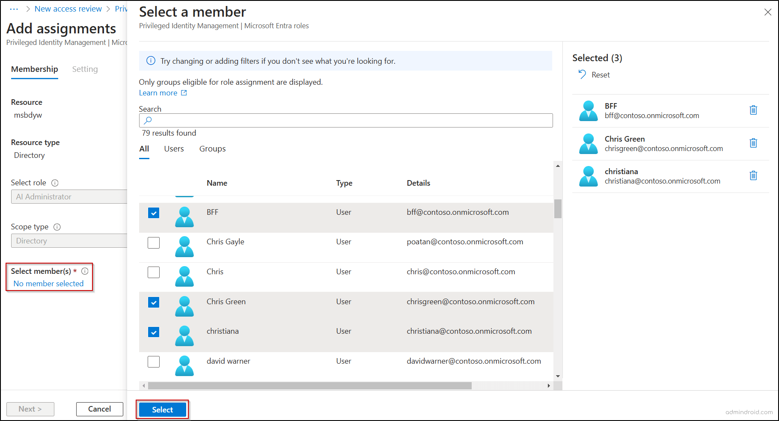Open the Groups tab in member results

212,148
